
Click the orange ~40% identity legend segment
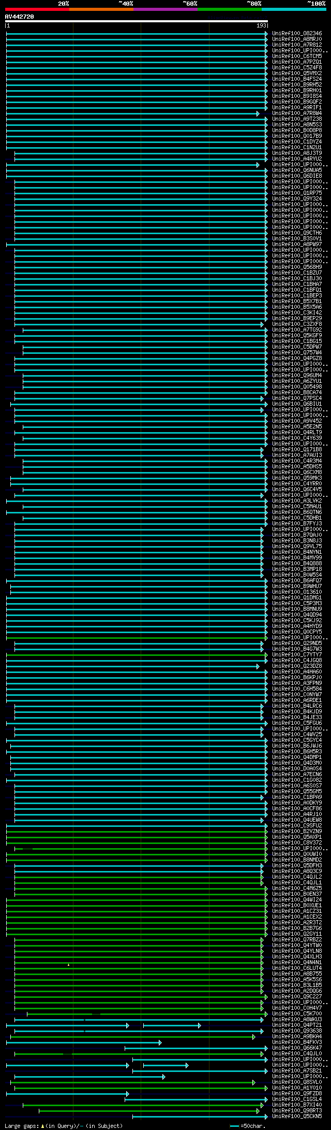101,9
